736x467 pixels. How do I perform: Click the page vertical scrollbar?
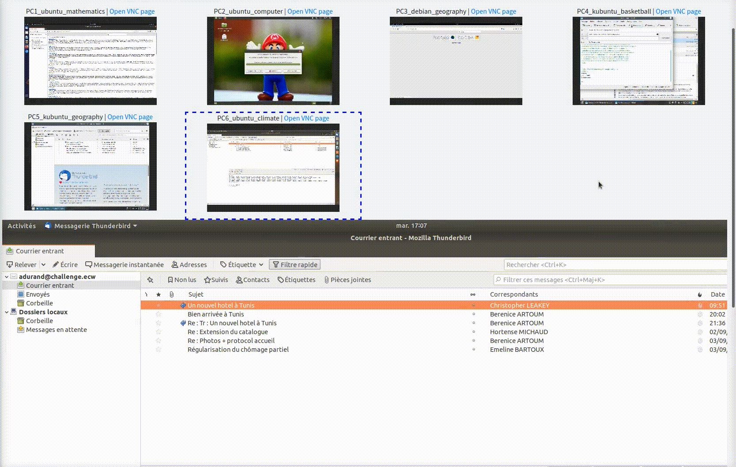pyautogui.click(x=733, y=168)
